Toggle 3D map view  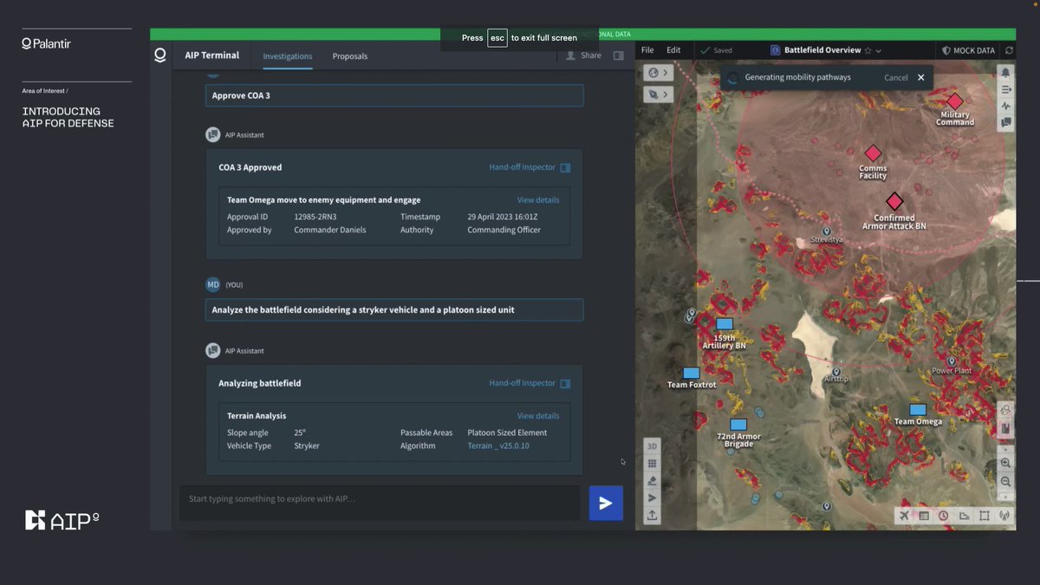click(x=653, y=445)
